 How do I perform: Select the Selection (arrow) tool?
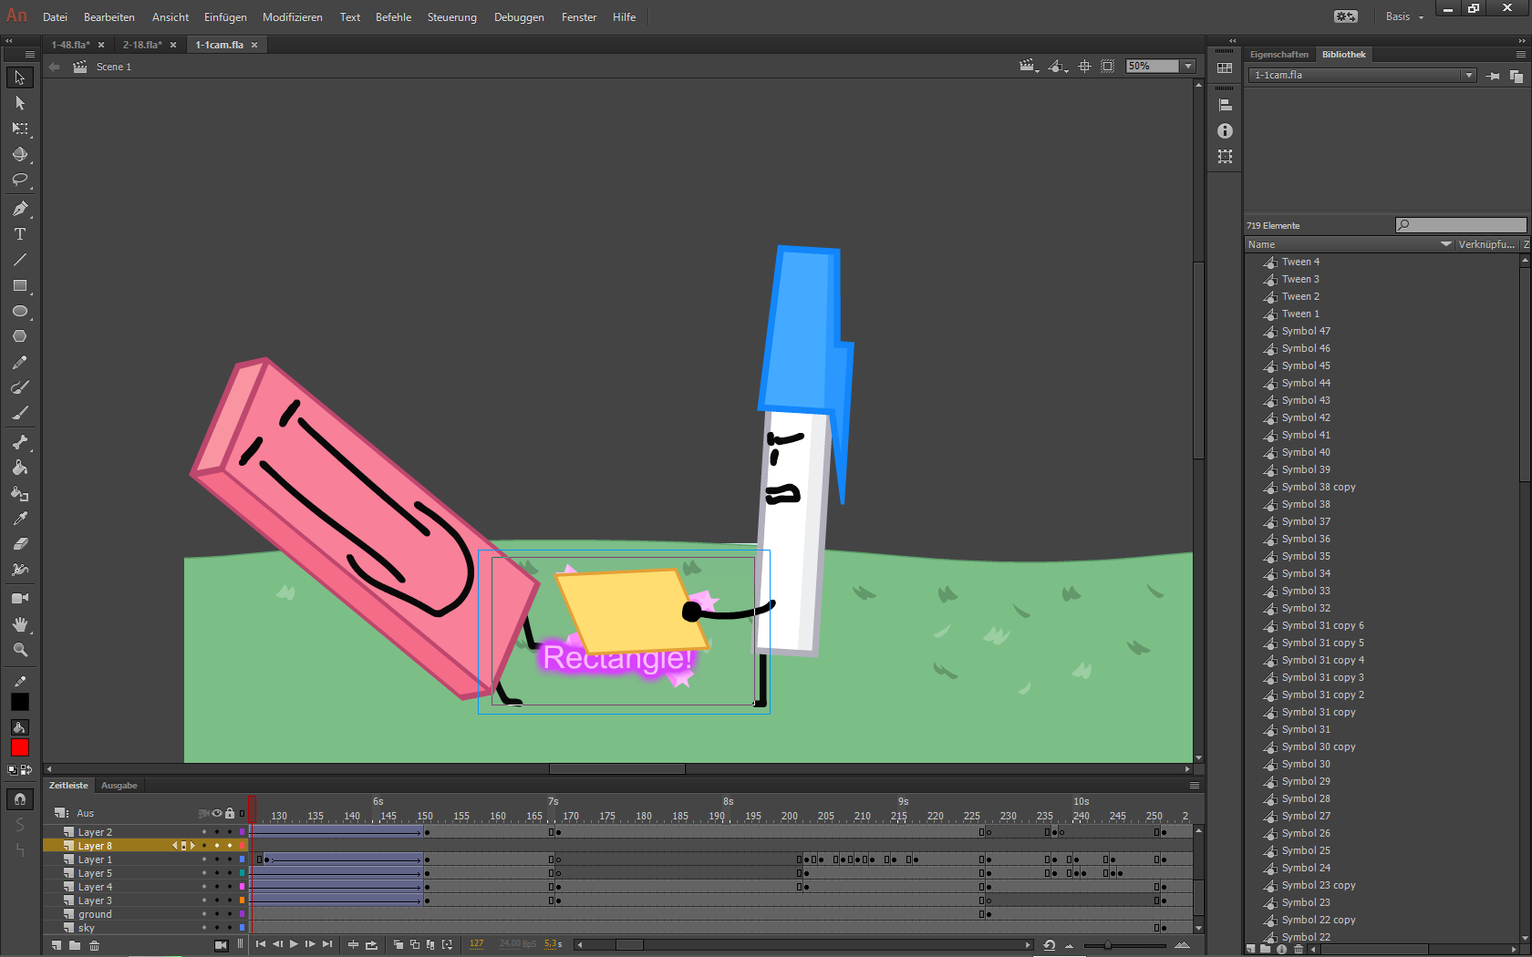20,77
